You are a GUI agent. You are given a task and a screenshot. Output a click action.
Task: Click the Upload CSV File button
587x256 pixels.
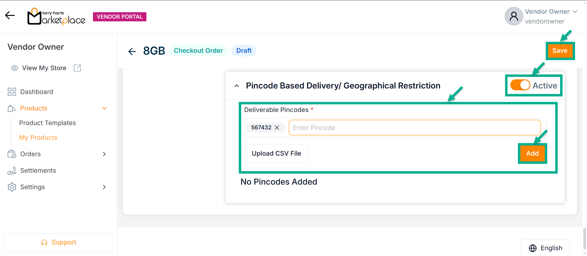point(276,153)
